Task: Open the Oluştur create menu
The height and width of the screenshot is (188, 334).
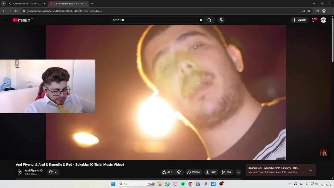Action: click(x=300, y=20)
